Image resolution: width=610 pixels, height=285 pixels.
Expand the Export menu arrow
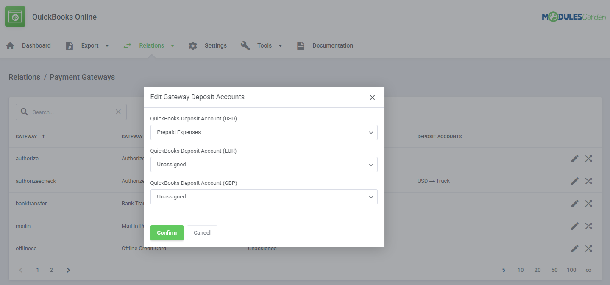107,46
